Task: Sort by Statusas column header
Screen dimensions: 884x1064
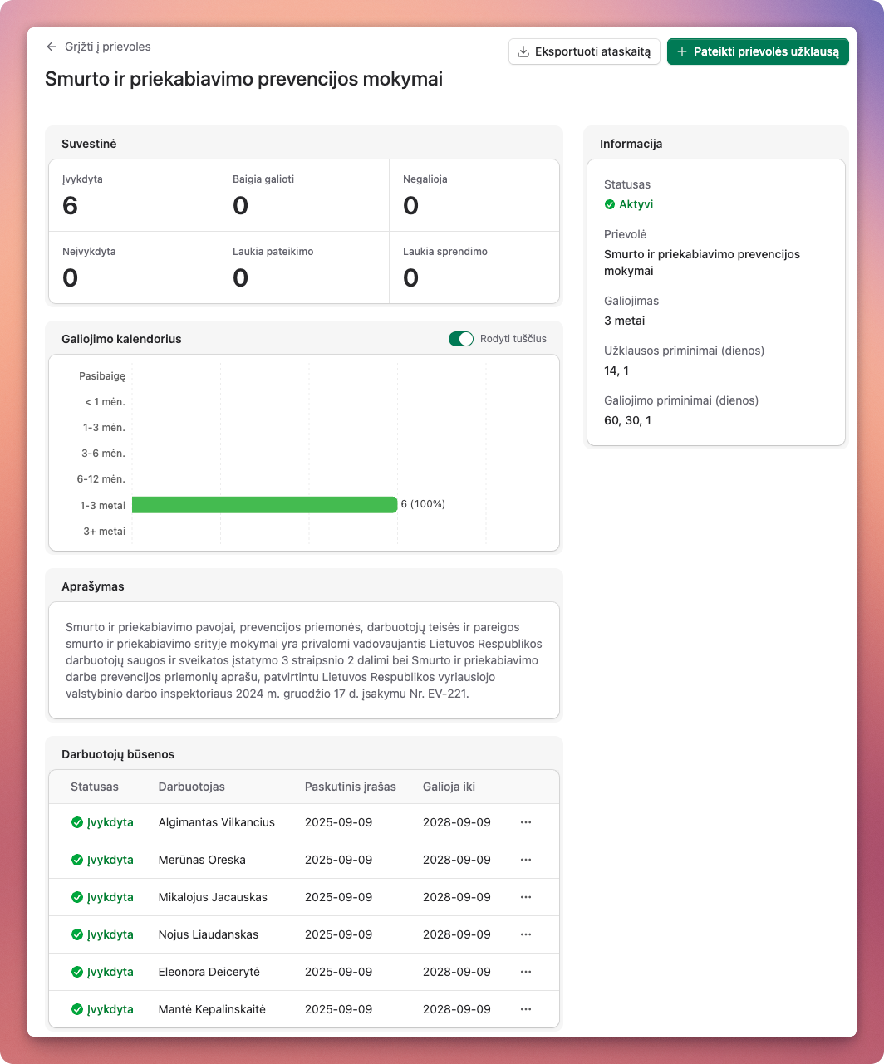Action: tap(95, 787)
